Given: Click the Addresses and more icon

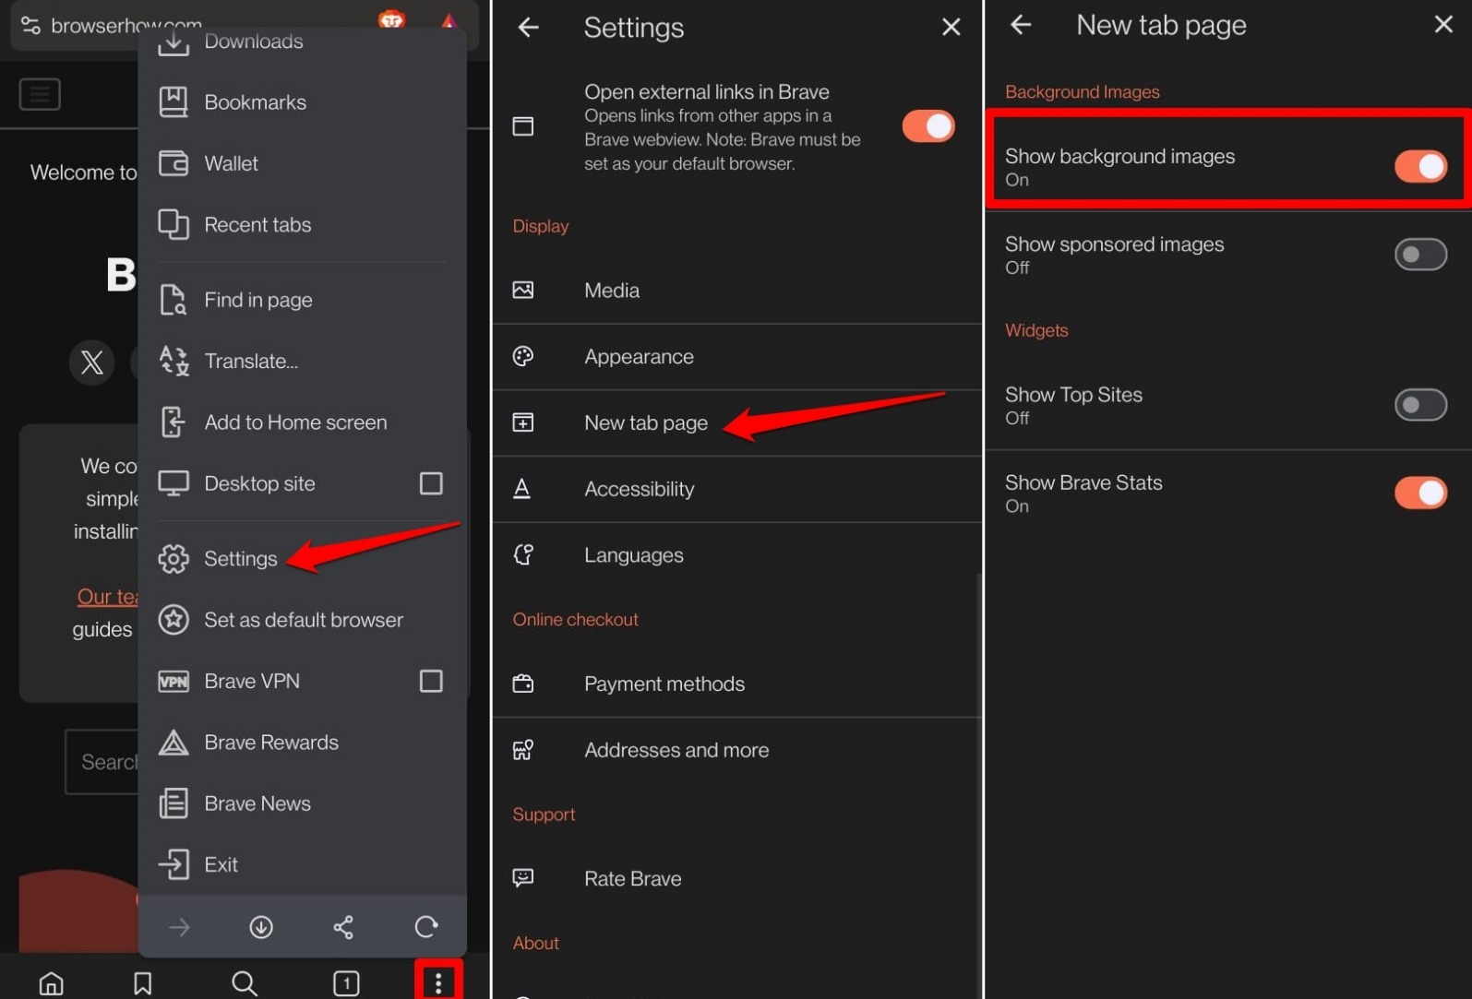Looking at the screenshot, I should [x=523, y=750].
